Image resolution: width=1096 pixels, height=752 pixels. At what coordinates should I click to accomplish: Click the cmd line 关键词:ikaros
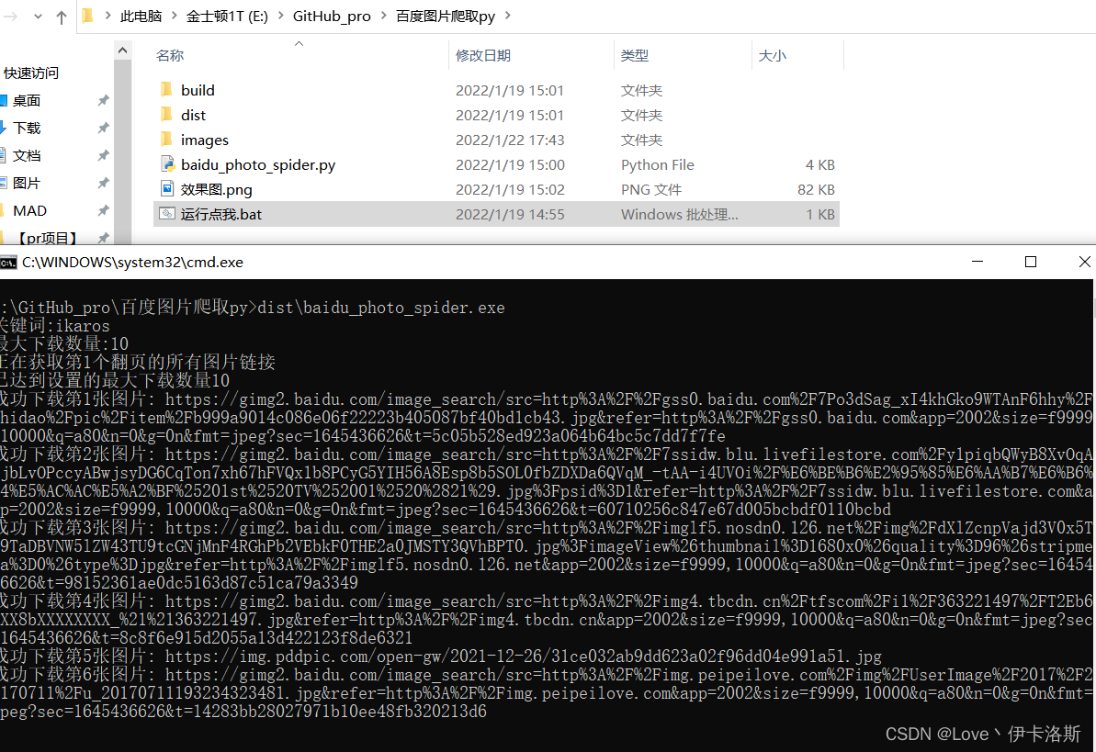point(54,326)
